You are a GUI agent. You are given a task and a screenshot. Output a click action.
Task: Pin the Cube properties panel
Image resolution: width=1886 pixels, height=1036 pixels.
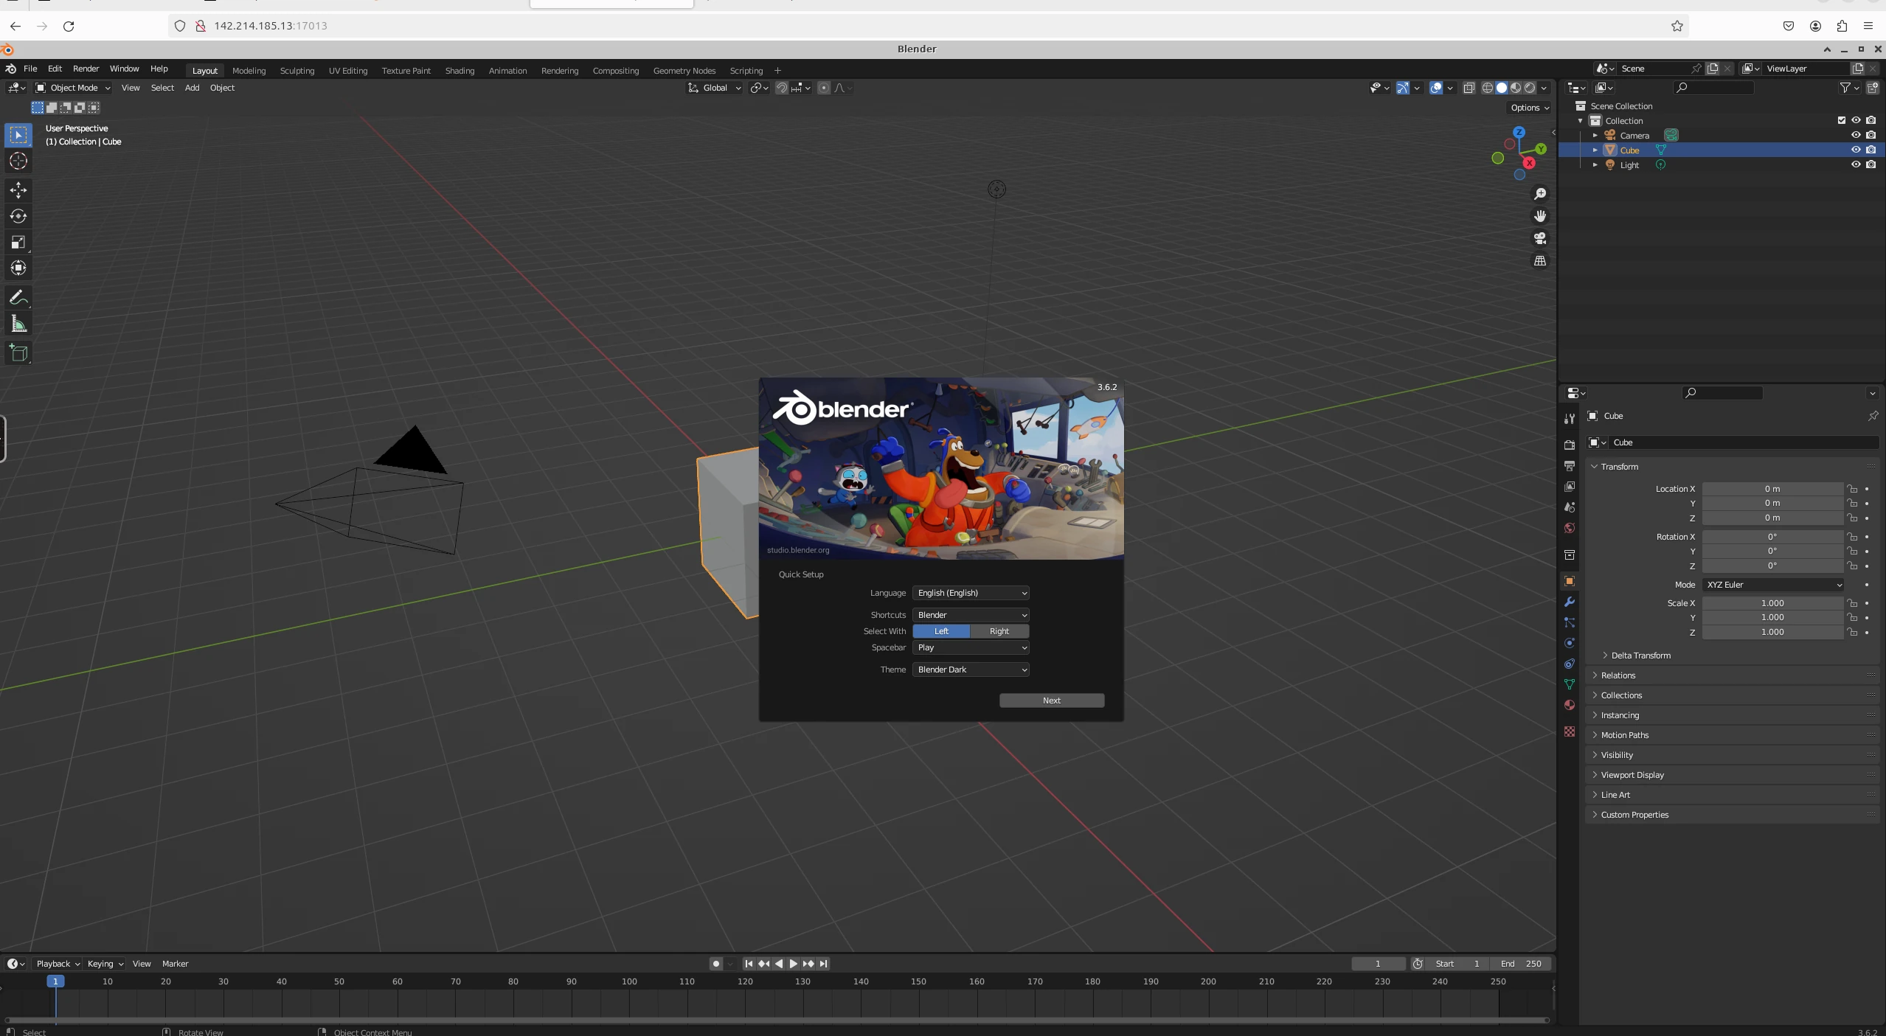click(1873, 416)
